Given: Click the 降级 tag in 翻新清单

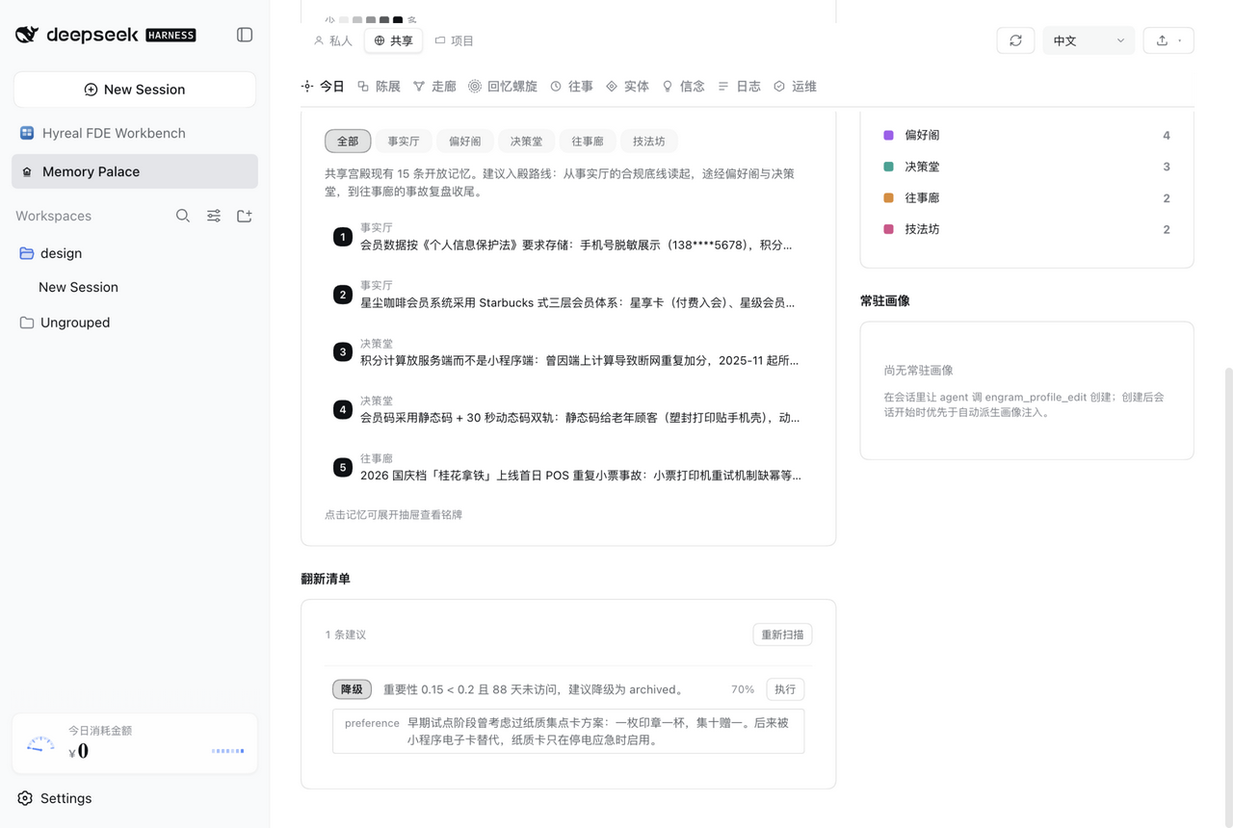Looking at the screenshot, I should [x=352, y=689].
